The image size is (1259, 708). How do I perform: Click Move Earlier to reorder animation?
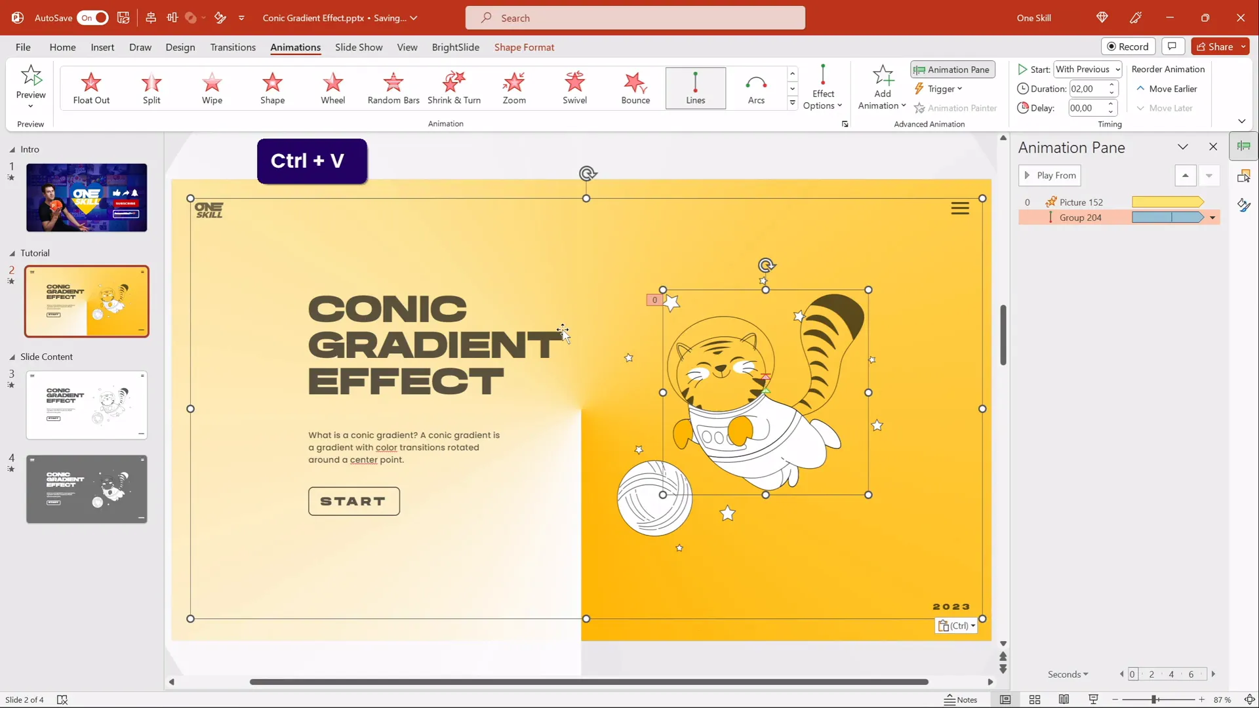point(1167,88)
